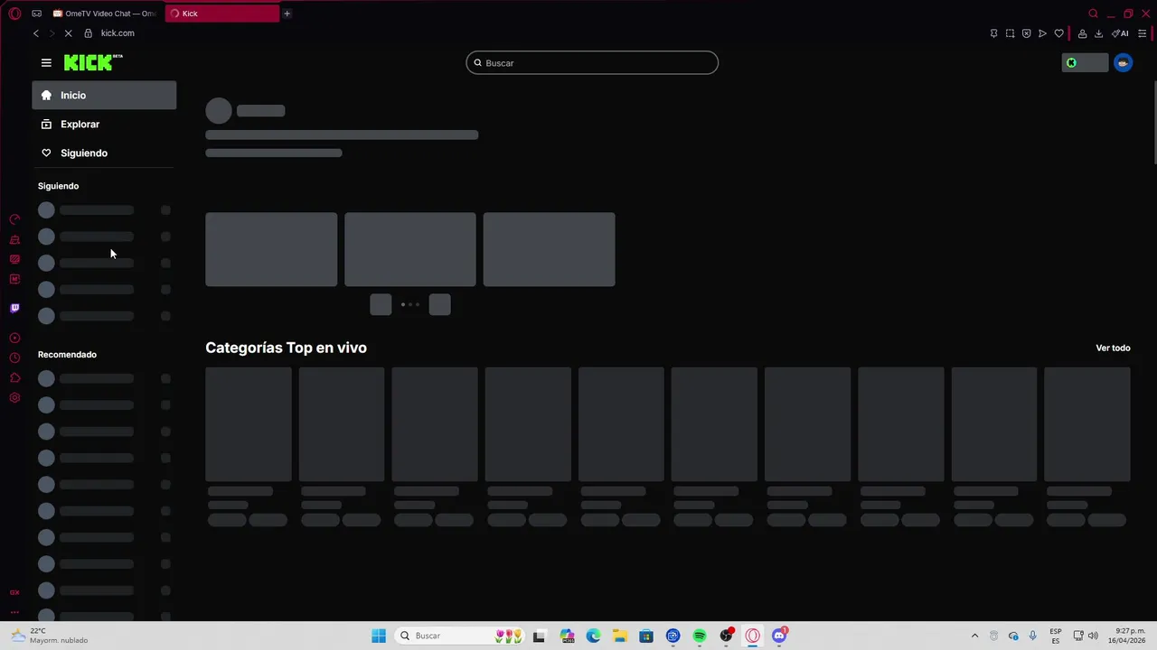
Task: Focus the Kick Buscar search field
Action: 592,62
